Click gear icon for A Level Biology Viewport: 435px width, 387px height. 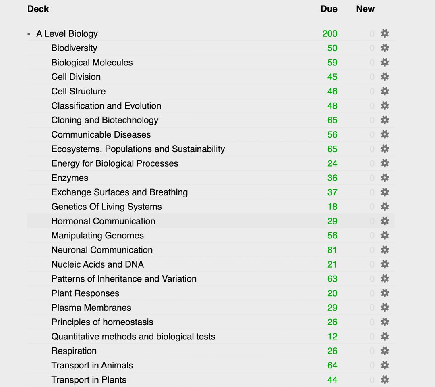tap(385, 33)
